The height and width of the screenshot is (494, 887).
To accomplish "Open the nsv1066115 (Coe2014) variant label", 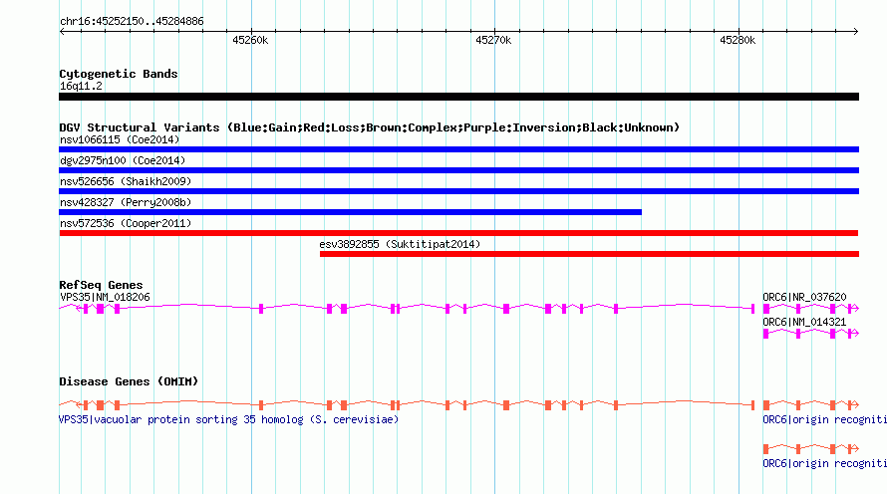I will click(x=120, y=139).
